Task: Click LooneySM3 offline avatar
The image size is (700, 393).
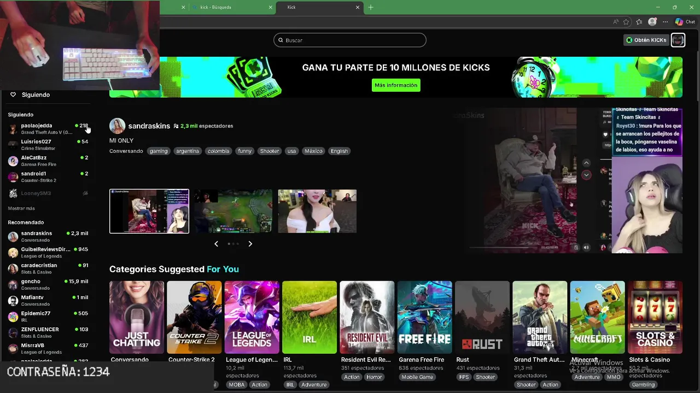Action: tap(13, 193)
